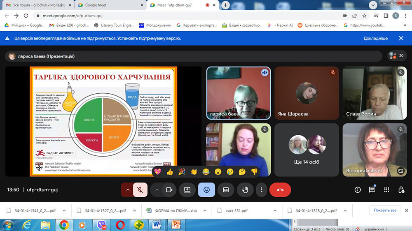412x231 pixels.
Task: Switch to the Google Meet browser tab
Action: tap(110, 5)
